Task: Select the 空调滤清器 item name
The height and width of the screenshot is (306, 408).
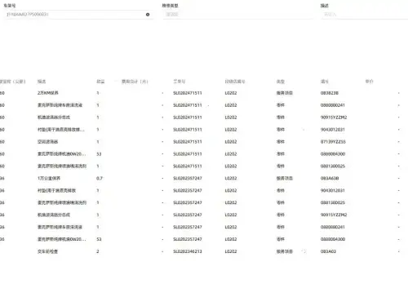Action: point(47,142)
